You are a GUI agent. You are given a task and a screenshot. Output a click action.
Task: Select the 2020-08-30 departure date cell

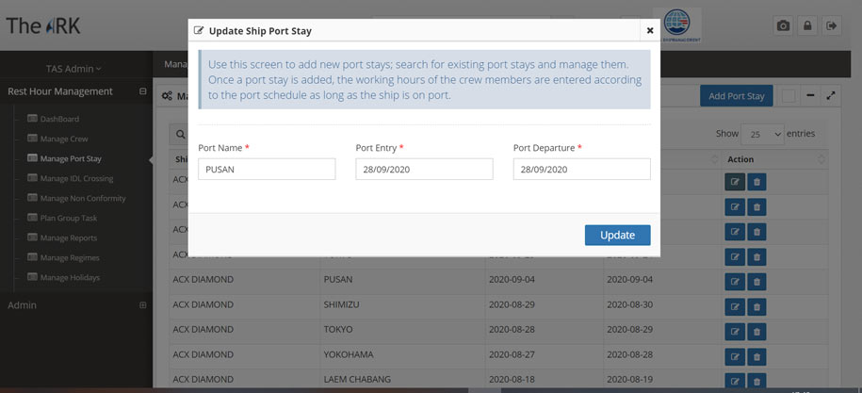coord(630,304)
